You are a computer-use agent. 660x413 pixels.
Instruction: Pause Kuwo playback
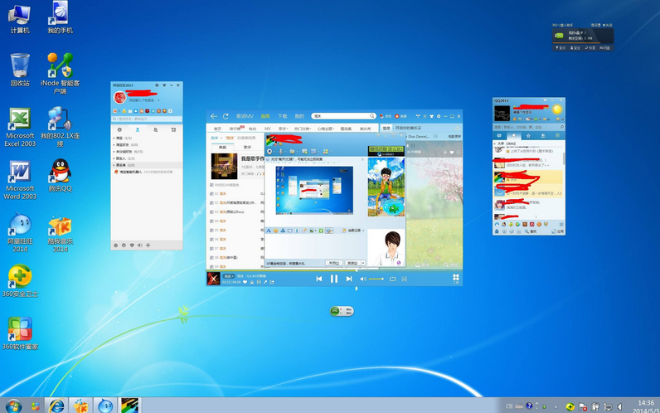334,279
